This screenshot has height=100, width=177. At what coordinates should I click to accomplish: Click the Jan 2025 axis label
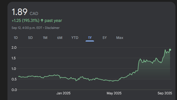click(63, 93)
